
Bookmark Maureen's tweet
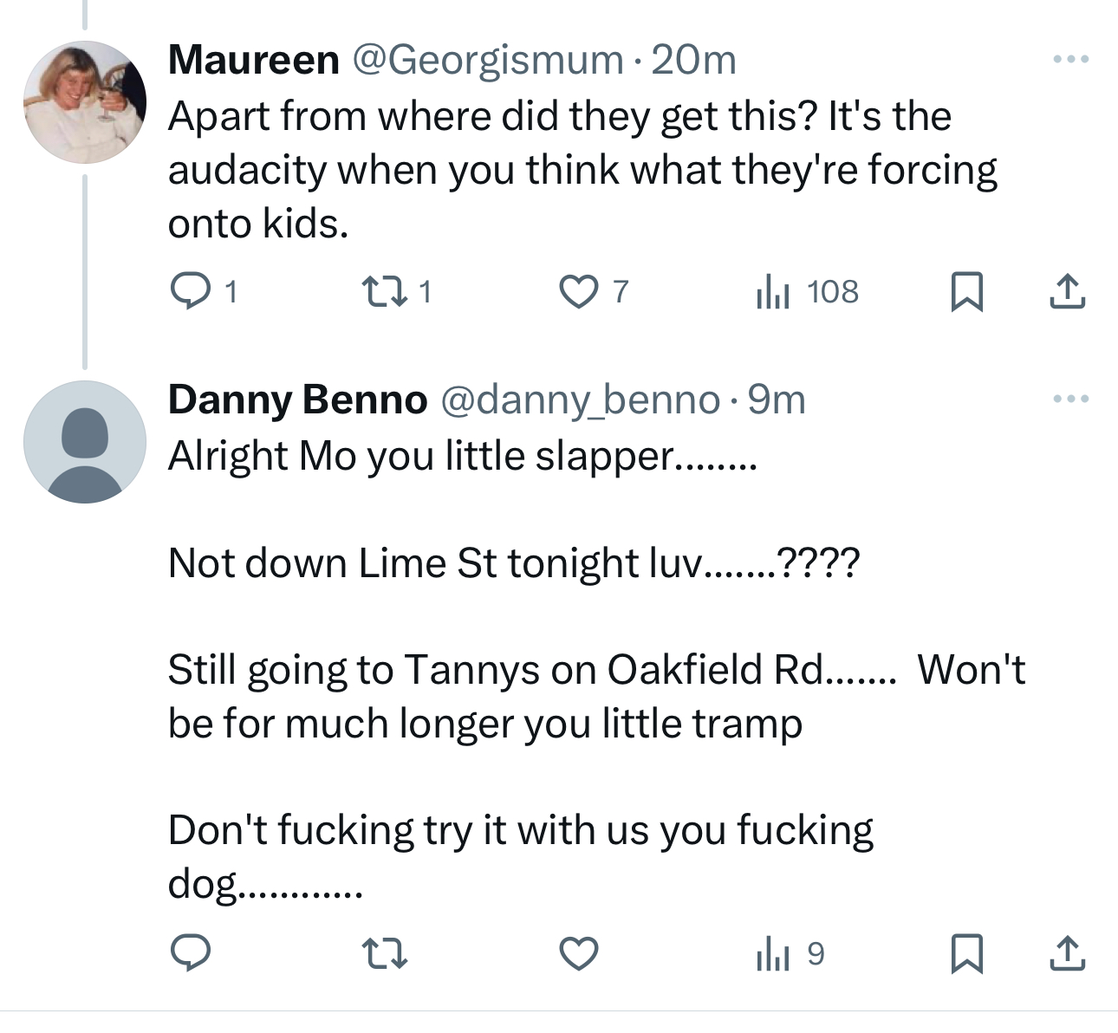[x=966, y=291]
